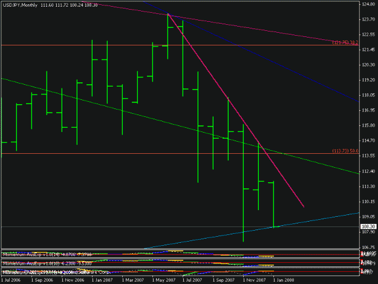Click the 118.05 price axis label
Image resolution: width=378 pixels, height=284 pixels.
[x=368, y=95]
